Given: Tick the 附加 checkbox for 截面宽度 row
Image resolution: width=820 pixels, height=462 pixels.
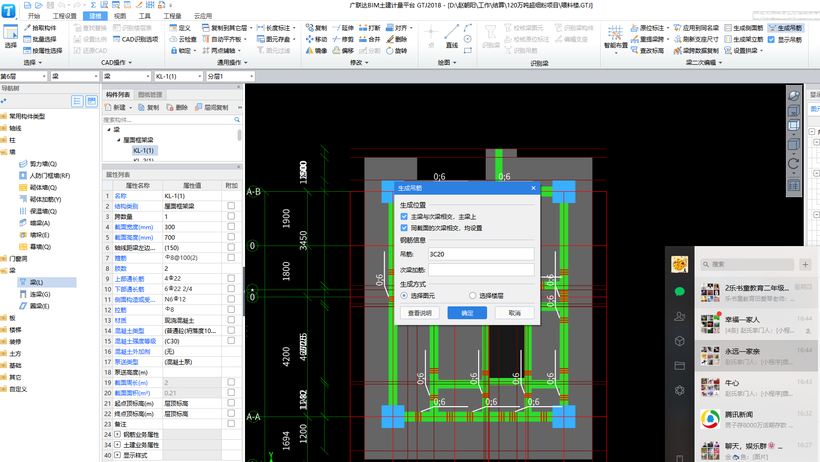Looking at the screenshot, I should 231,226.
